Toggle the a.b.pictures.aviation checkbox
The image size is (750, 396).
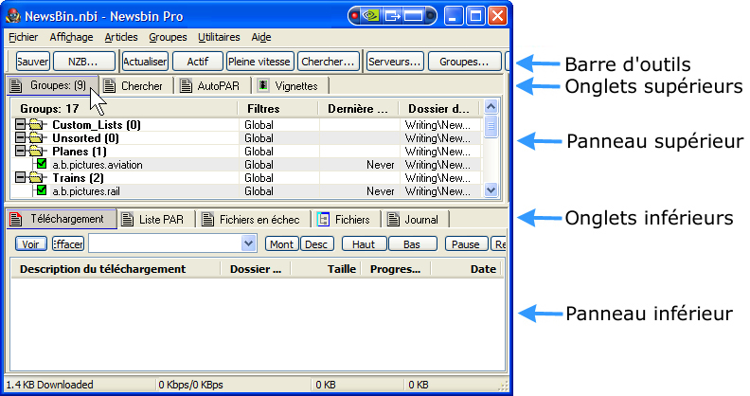tap(42, 164)
